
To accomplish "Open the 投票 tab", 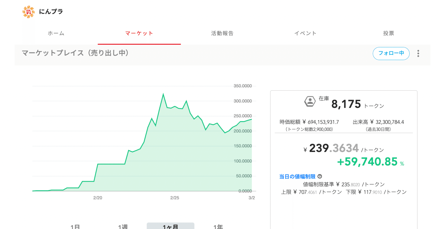I will tap(388, 33).
